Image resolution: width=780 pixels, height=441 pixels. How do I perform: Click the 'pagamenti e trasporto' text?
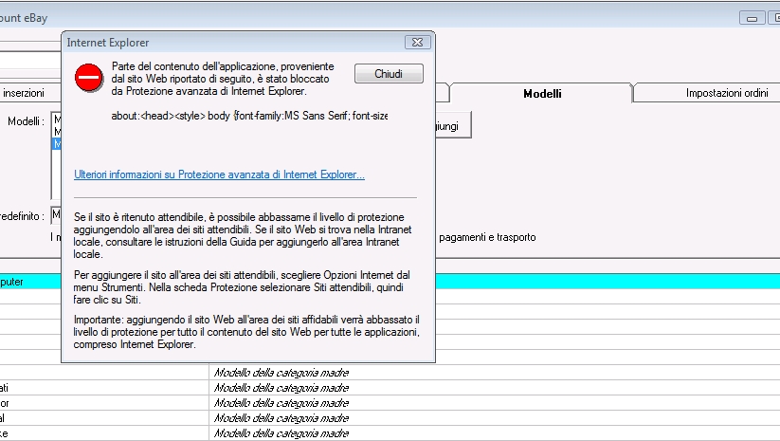click(487, 237)
